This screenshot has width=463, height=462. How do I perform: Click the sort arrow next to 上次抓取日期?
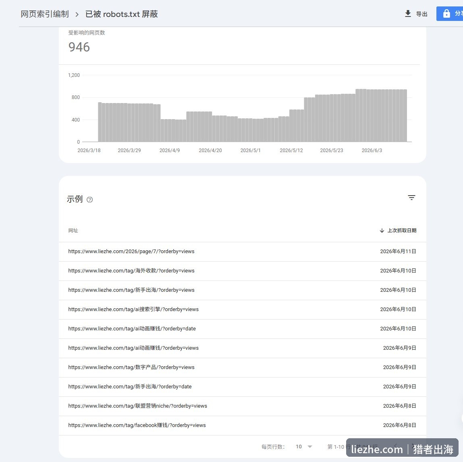pos(382,230)
